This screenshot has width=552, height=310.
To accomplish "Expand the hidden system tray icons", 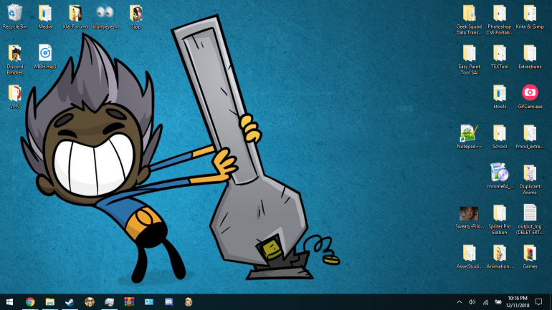I will click(x=459, y=302).
